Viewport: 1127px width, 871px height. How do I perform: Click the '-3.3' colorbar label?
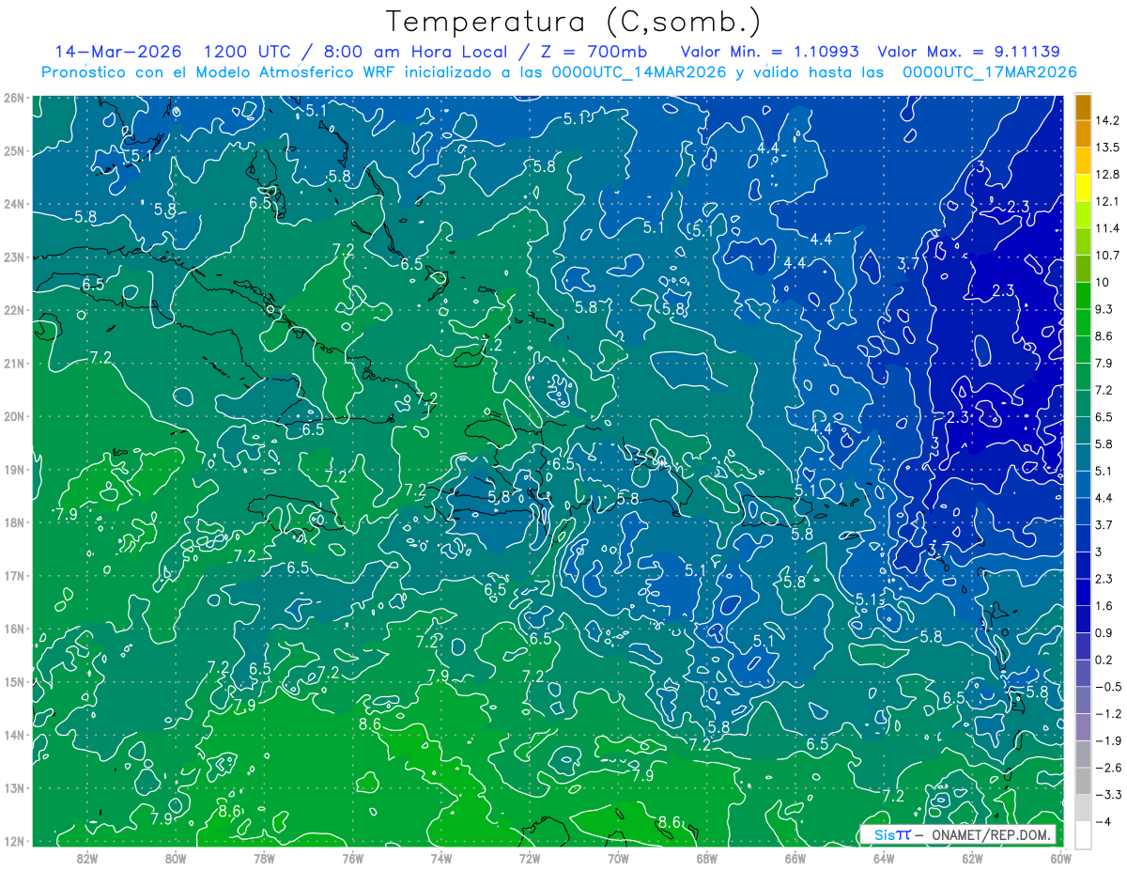(x=1106, y=794)
